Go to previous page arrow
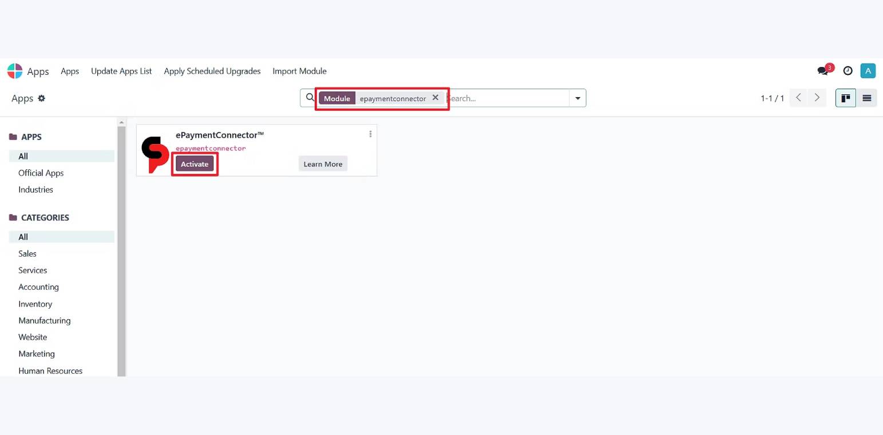The height and width of the screenshot is (435, 883). [799, 98]
